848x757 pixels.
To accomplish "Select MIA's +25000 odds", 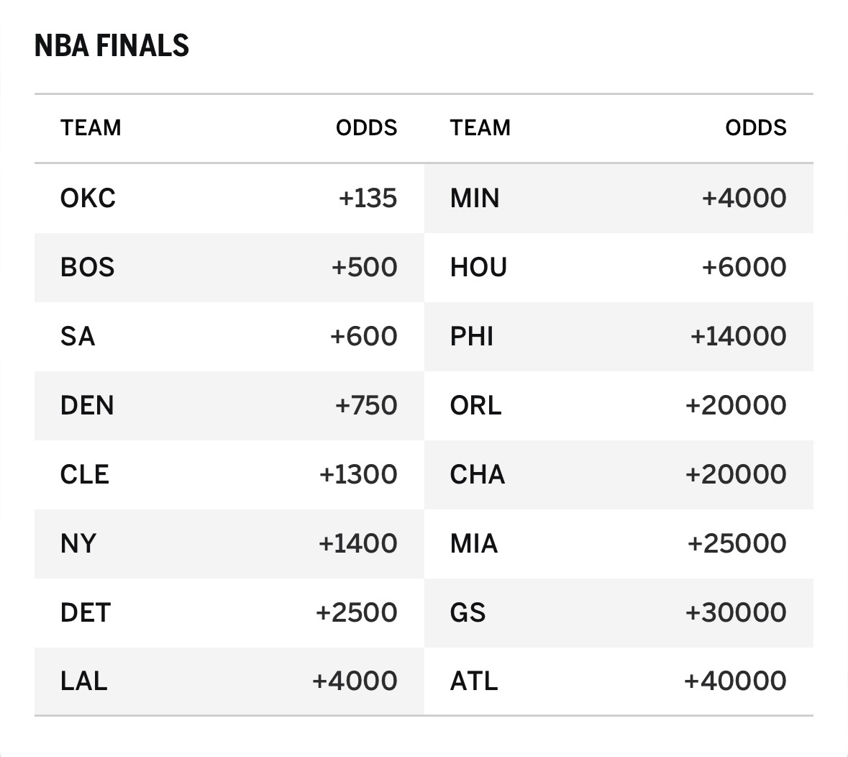I will tap(737, 543).
